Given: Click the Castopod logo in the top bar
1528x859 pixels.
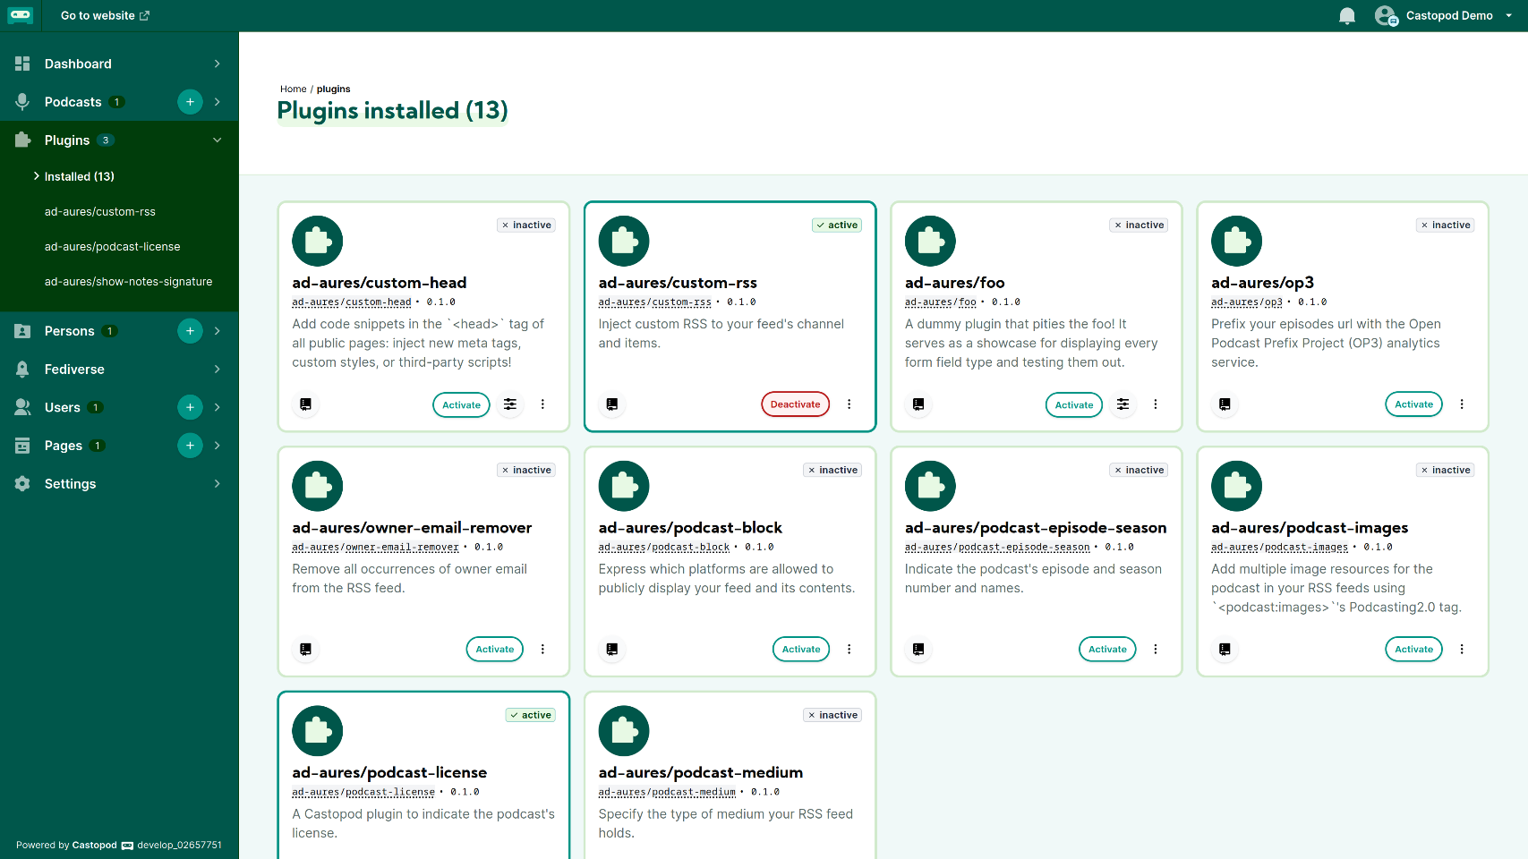Looking at the screenshot, I should (x=21, y=15).
